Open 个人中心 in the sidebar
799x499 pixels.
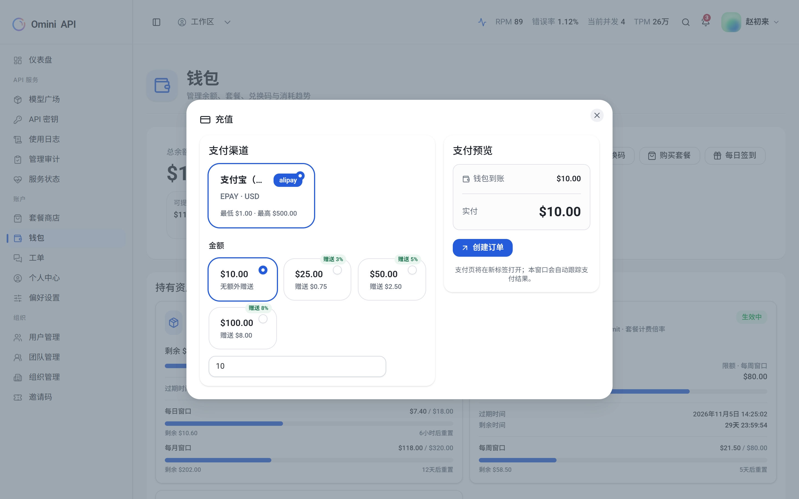[x=66, y=278]
